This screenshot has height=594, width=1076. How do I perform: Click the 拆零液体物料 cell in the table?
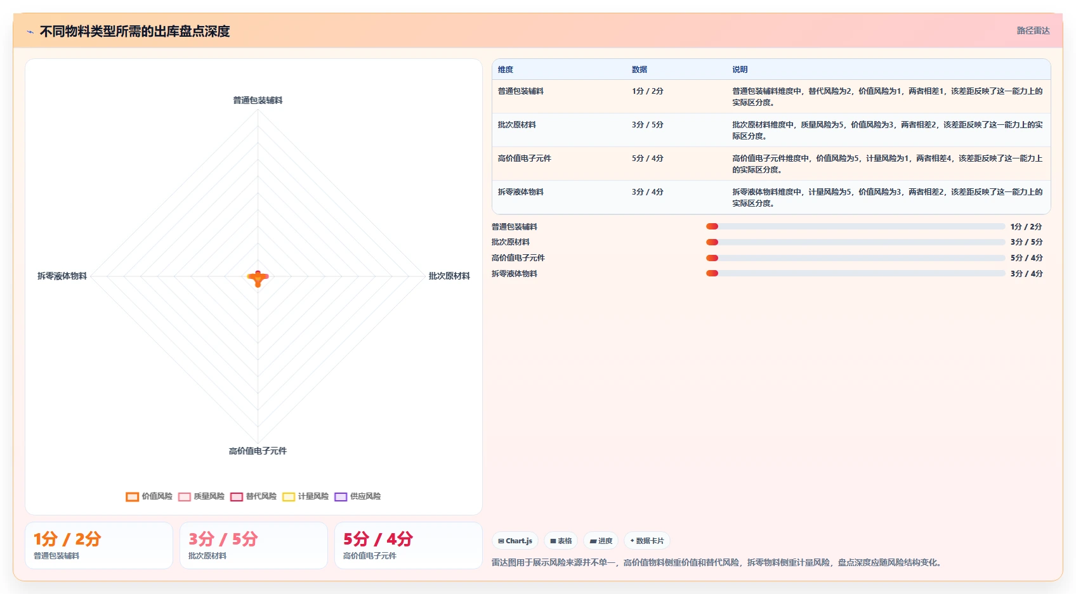tap(521, 192)
